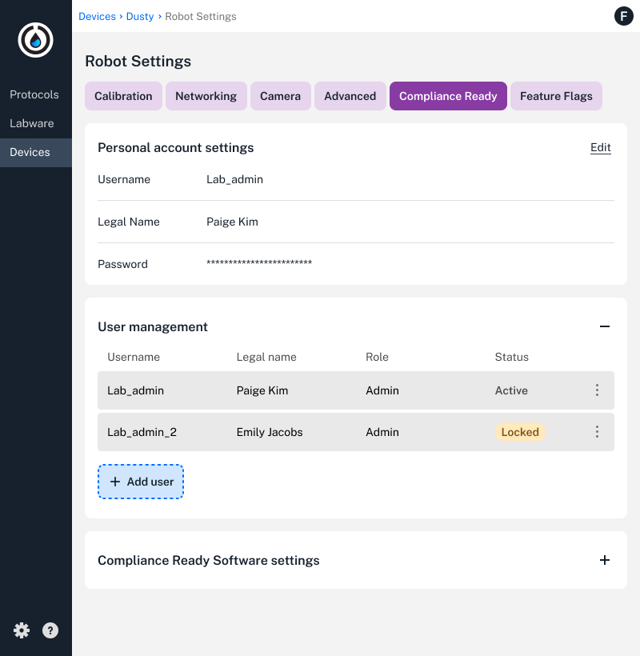
Task: Click the Paige Kim cell in user table
Action: pyautogui.click(x=262, y=390)
